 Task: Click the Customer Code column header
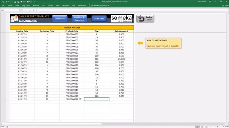47,31
